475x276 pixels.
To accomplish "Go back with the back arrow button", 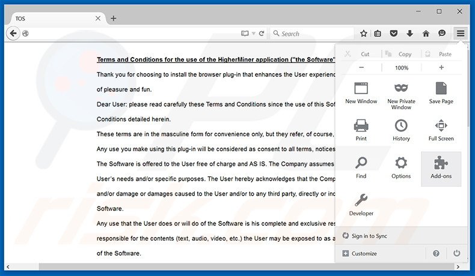I will (13, 33).
